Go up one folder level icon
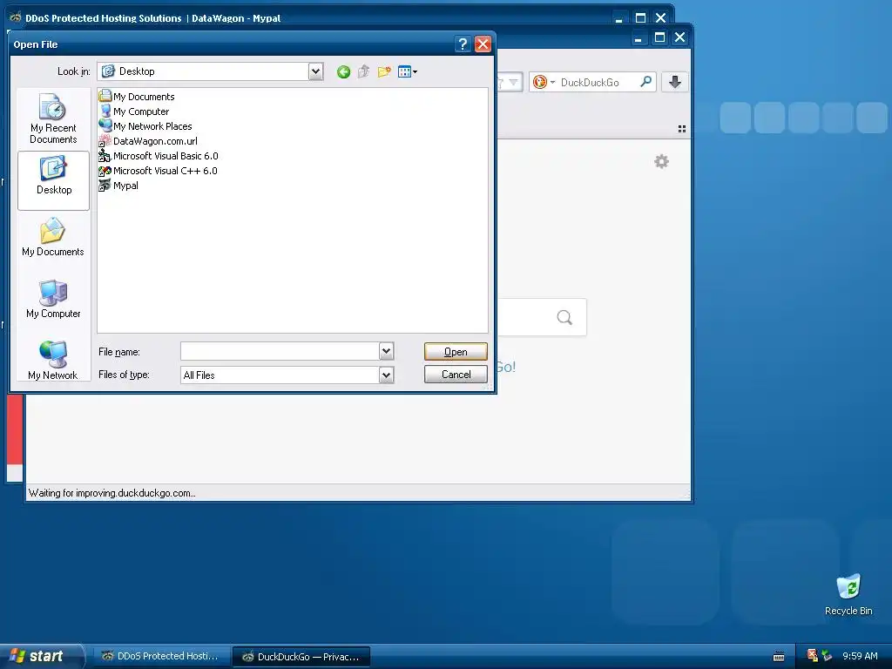892x669 pixels. pos(363,71)
